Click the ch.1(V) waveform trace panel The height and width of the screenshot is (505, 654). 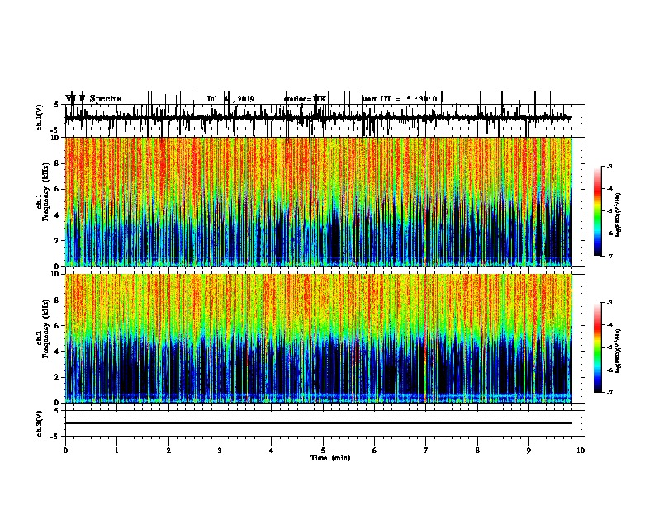325,117
